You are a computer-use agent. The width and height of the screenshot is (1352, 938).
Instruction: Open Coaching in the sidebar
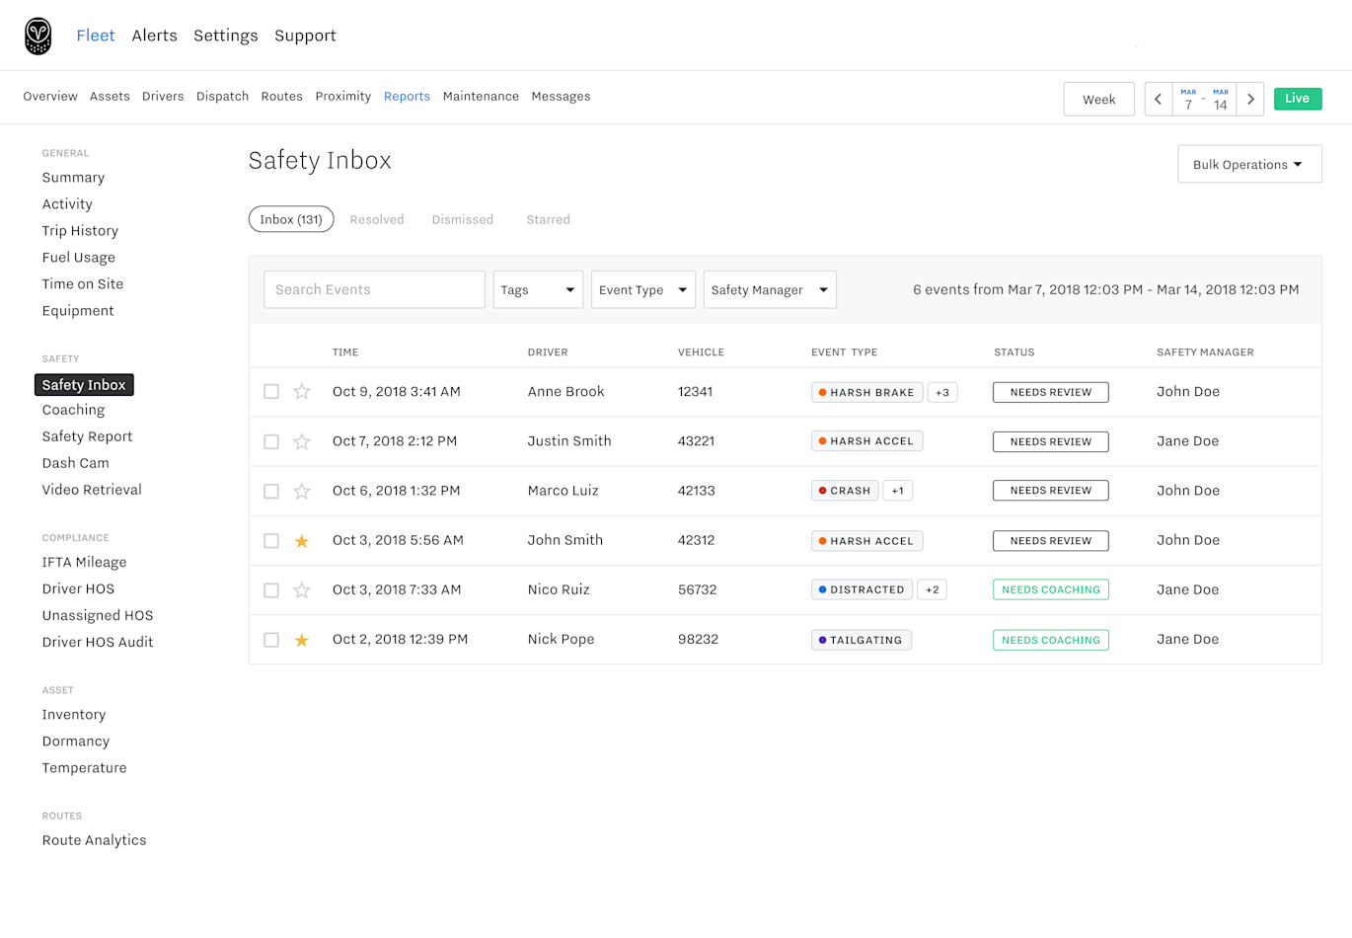(x=73, y=410)
